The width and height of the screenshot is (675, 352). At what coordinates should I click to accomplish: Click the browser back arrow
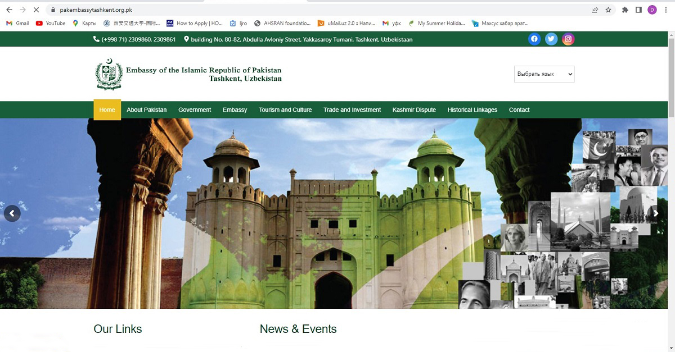(9, 10)
